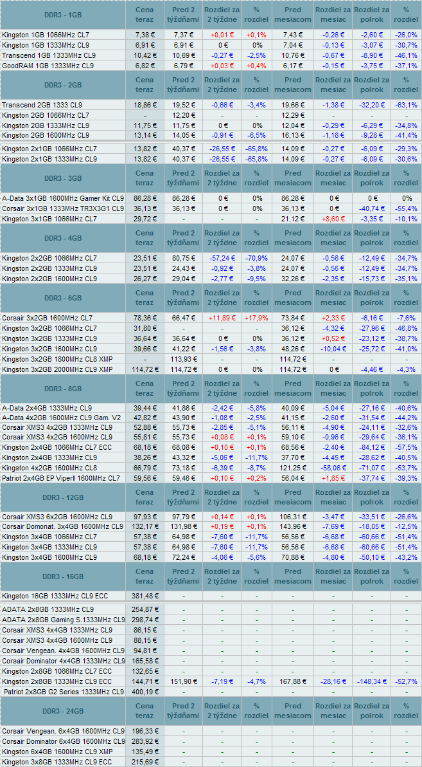
Task: Select the 18,86 € current price cell
Action: point(145,105)
